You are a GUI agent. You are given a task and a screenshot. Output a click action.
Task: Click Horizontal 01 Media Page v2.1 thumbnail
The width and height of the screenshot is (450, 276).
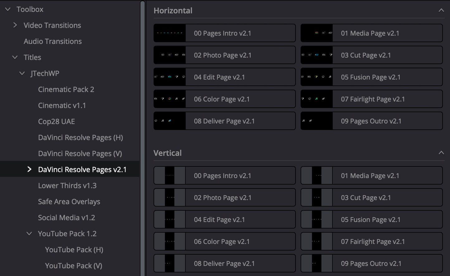click(x=317, y=33)
